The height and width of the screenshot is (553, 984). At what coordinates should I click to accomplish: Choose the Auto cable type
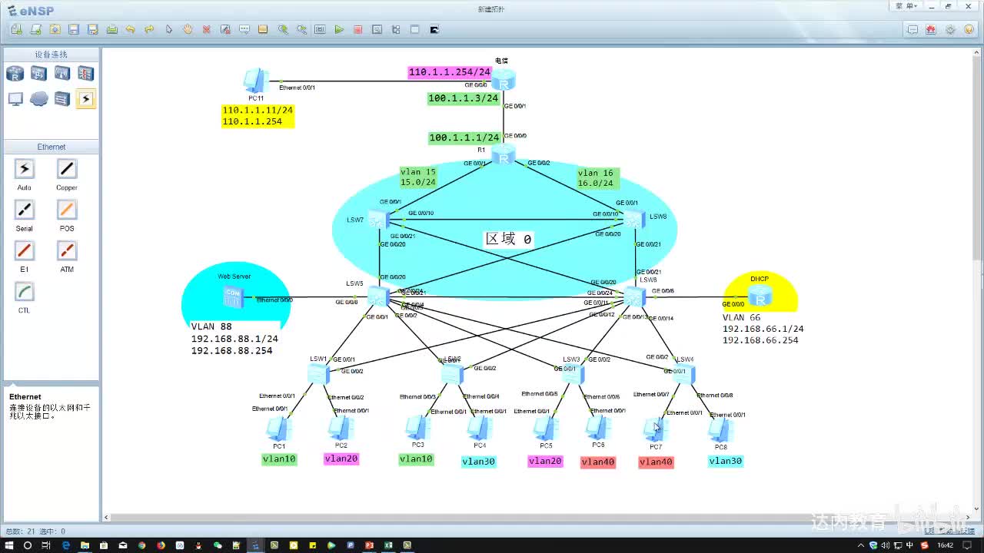[25, 169]
